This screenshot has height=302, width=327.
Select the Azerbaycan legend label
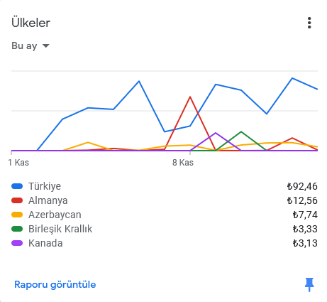[55, 215]
